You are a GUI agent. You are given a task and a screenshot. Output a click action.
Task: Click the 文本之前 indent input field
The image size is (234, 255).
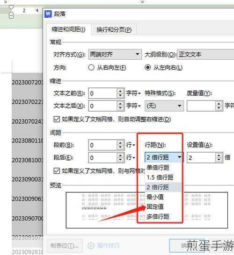(102, 93)
